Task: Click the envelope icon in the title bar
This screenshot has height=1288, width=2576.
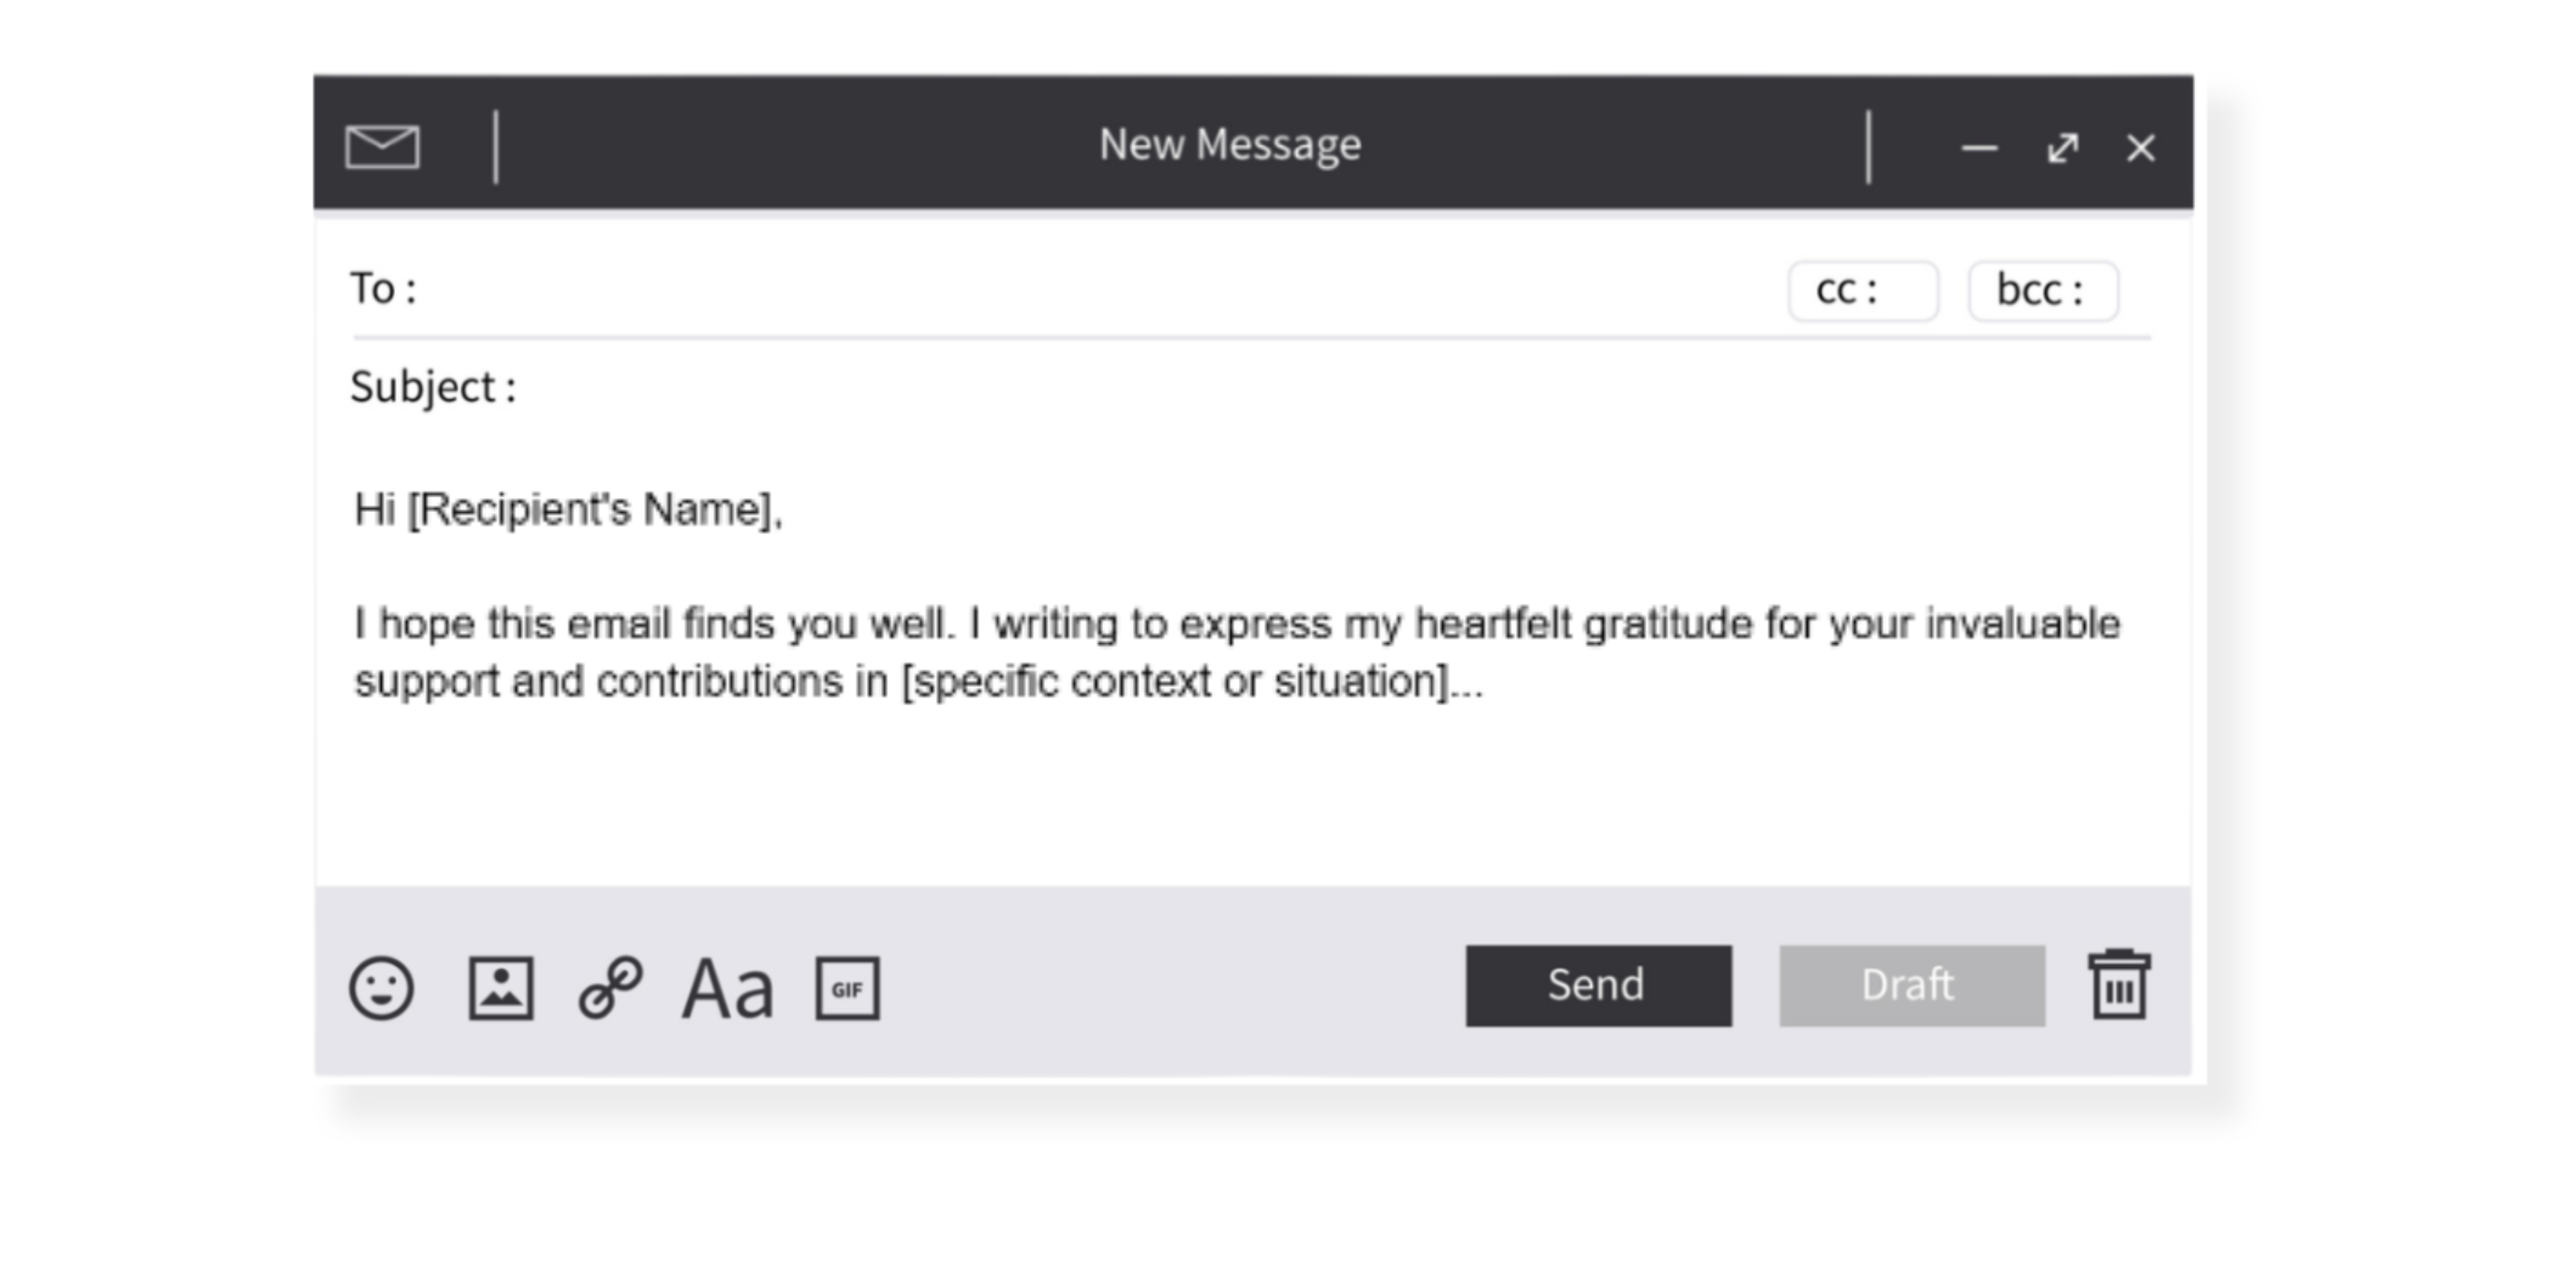Action: click(383, 146)
